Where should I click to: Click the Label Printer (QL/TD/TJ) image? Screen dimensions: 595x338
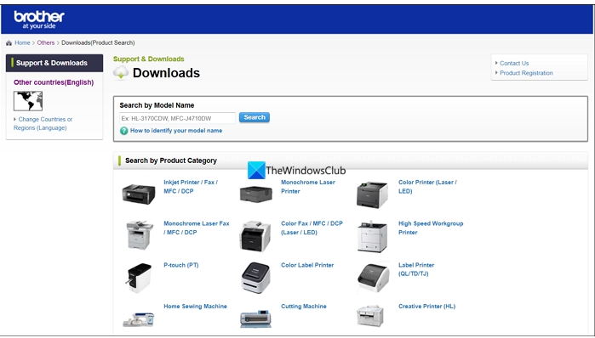tap(373, 278)
